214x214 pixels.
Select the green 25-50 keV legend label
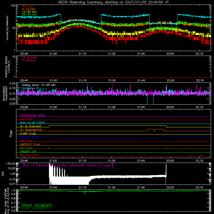[29, 14]
